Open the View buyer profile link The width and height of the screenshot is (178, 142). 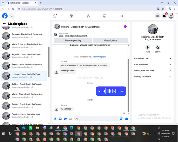coord(99,57)
